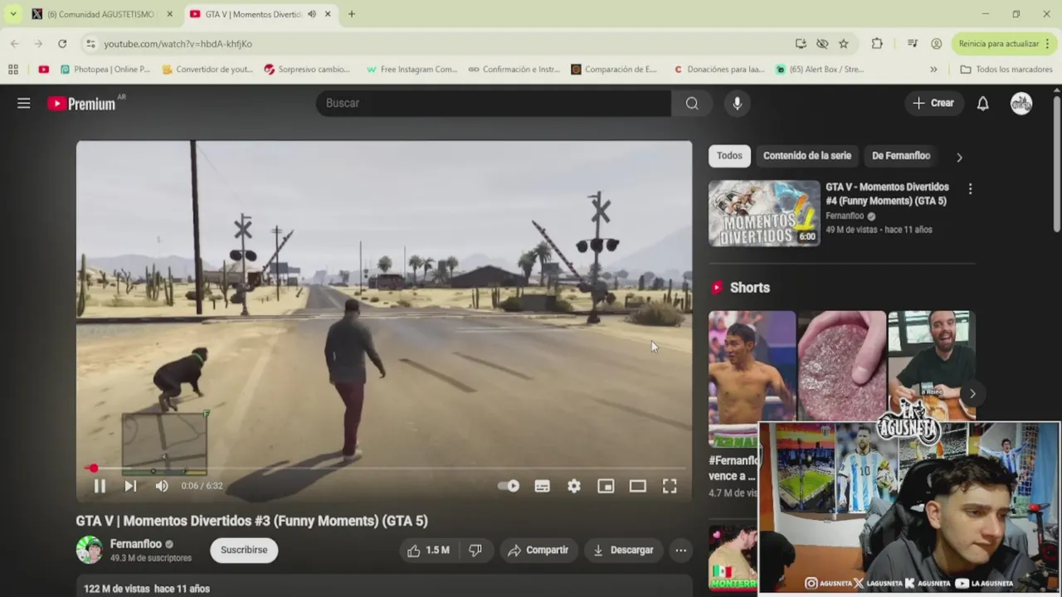Open the tab search dropdown

[12, 14]
